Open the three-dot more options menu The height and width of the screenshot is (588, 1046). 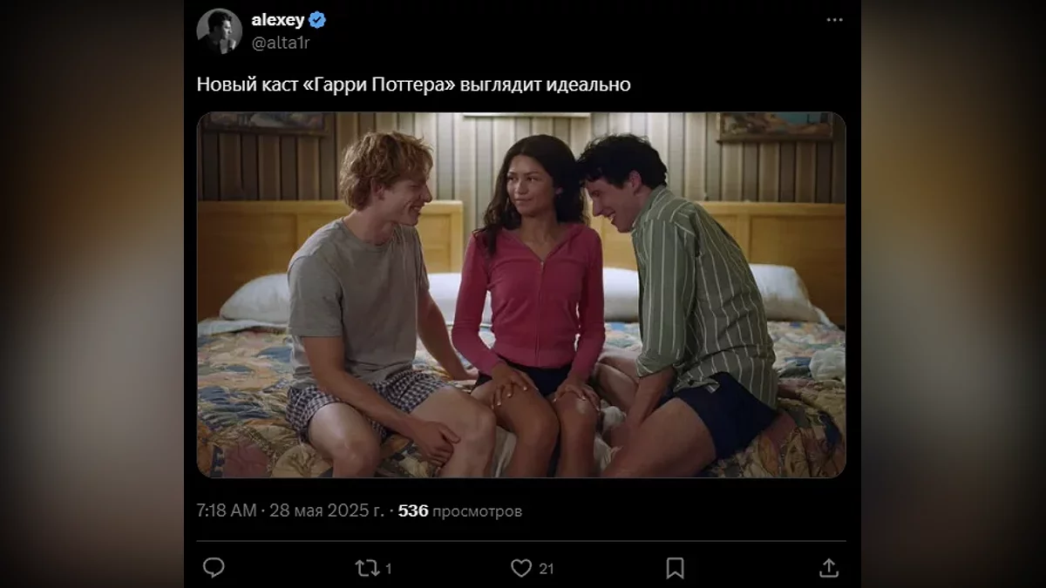point(835,20)
